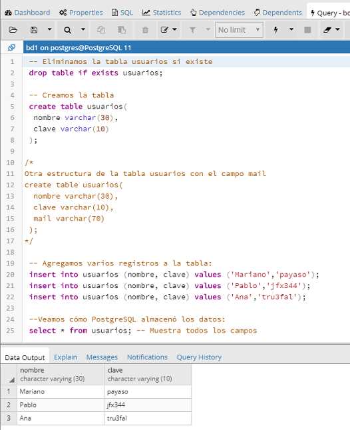Click the cell containing Ana

61,418
